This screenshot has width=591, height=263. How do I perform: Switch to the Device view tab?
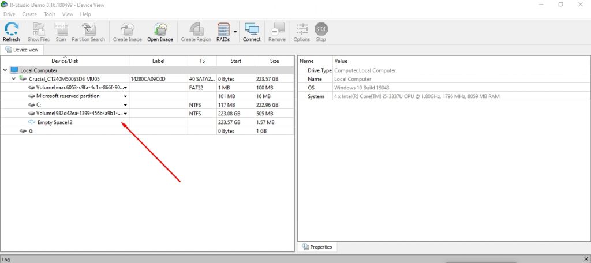(x=23, y=50)
